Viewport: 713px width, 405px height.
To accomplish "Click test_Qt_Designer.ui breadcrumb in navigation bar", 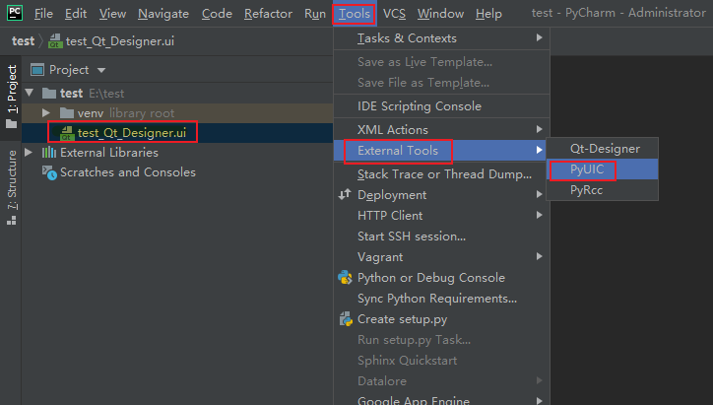I will pyautogui.click(x=120, y=41).
